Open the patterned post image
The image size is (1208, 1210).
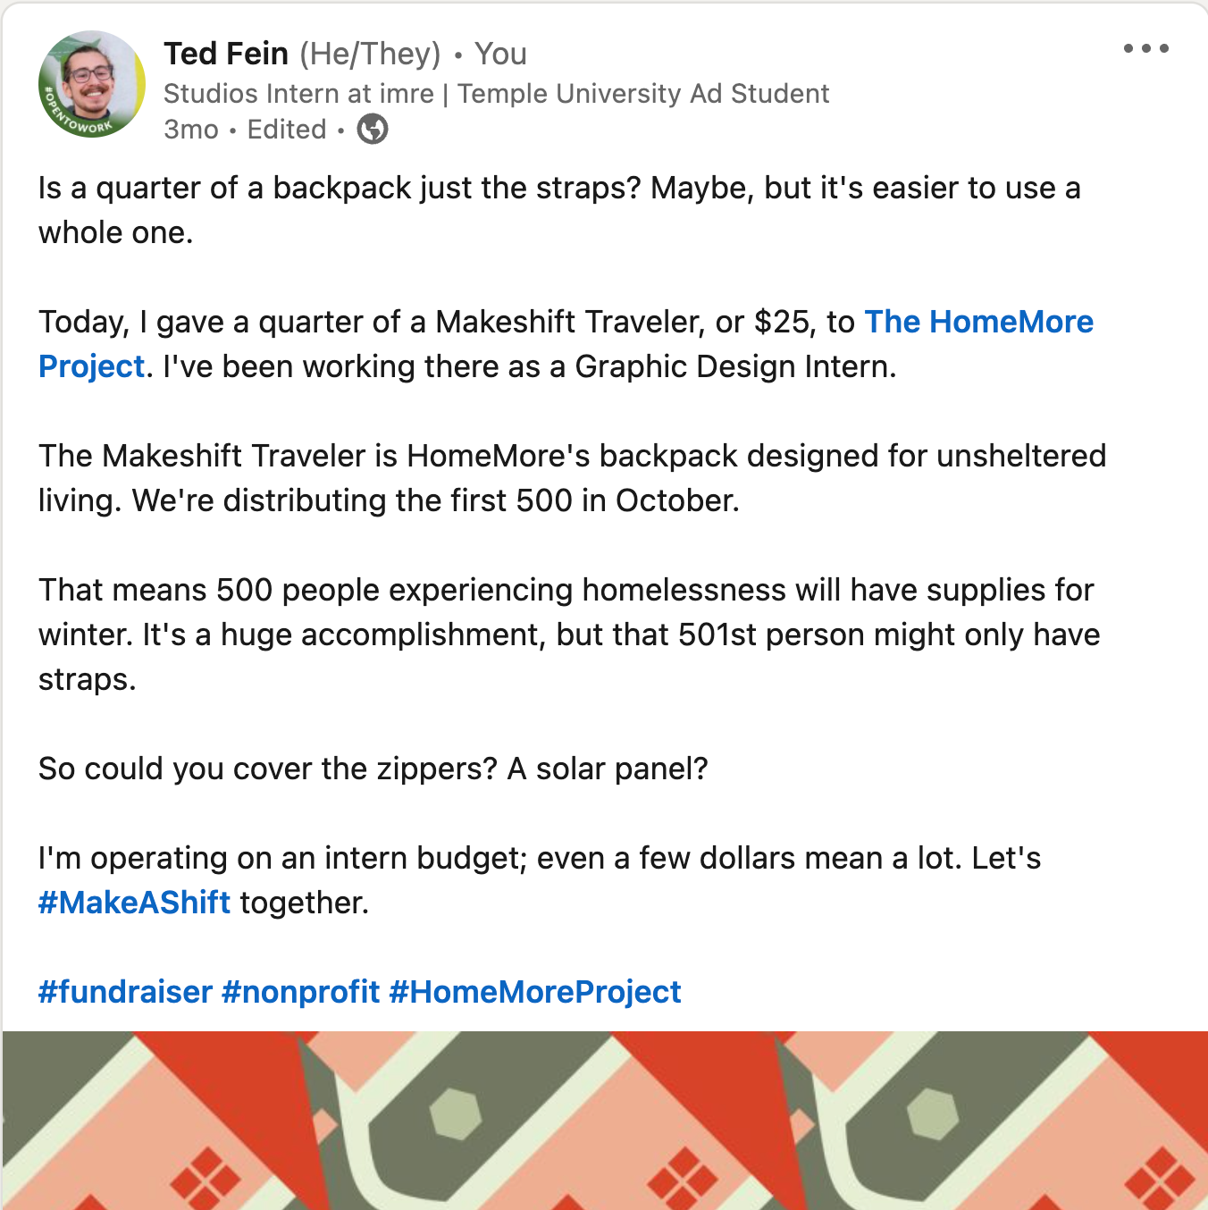(604, 1119)
